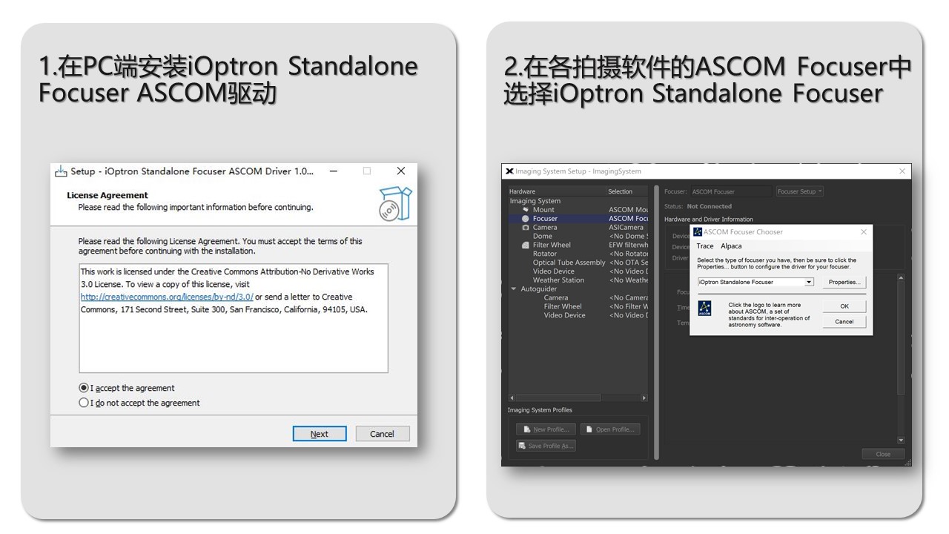Click the Open Profile... button

[x=609, y=429]
